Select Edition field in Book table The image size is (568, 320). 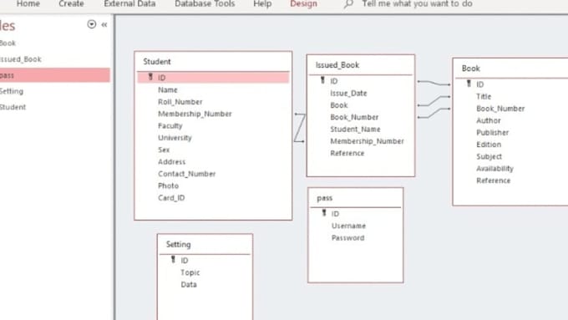489,145
